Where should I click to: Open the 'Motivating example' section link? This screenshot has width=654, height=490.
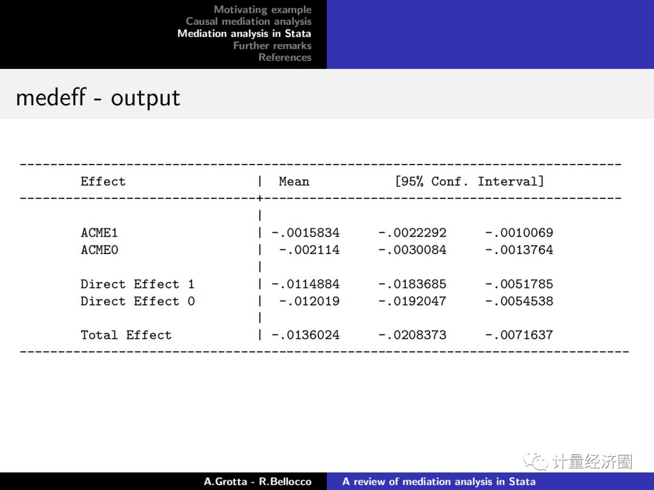click(x=263, y=10)
